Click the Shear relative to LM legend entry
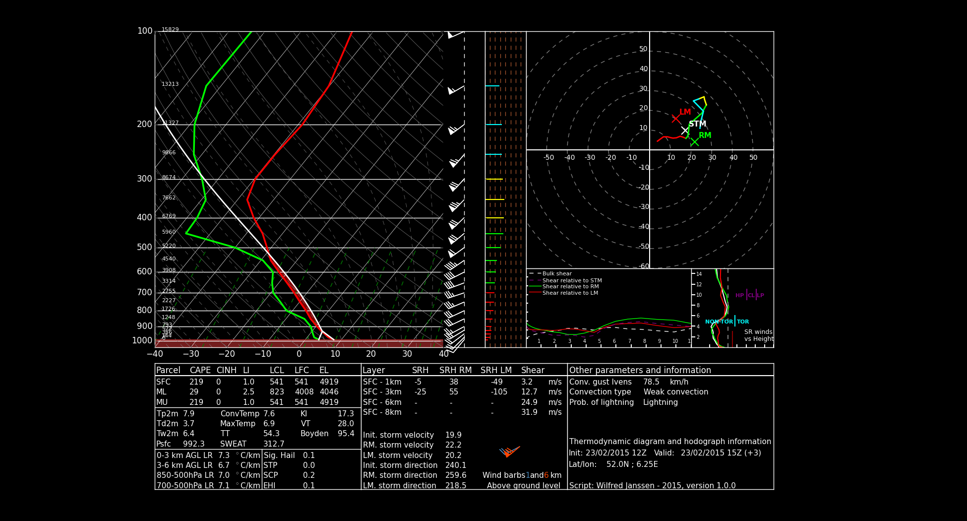 [x=563, y=293]
